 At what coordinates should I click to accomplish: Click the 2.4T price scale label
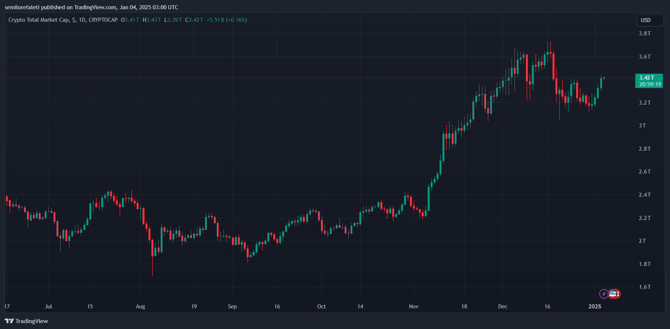645,195
